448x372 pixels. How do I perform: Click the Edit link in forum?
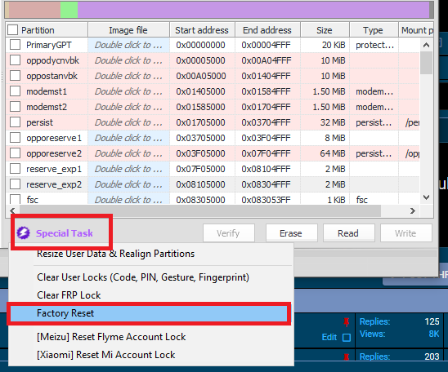pyautogui.click(x=329, y=337)
